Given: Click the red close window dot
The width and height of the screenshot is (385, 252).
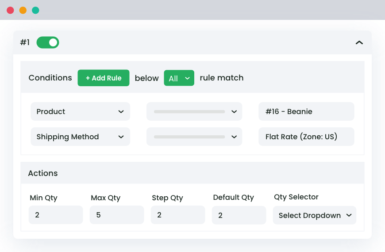Looking at the screenshot, I should pos(10,10).
